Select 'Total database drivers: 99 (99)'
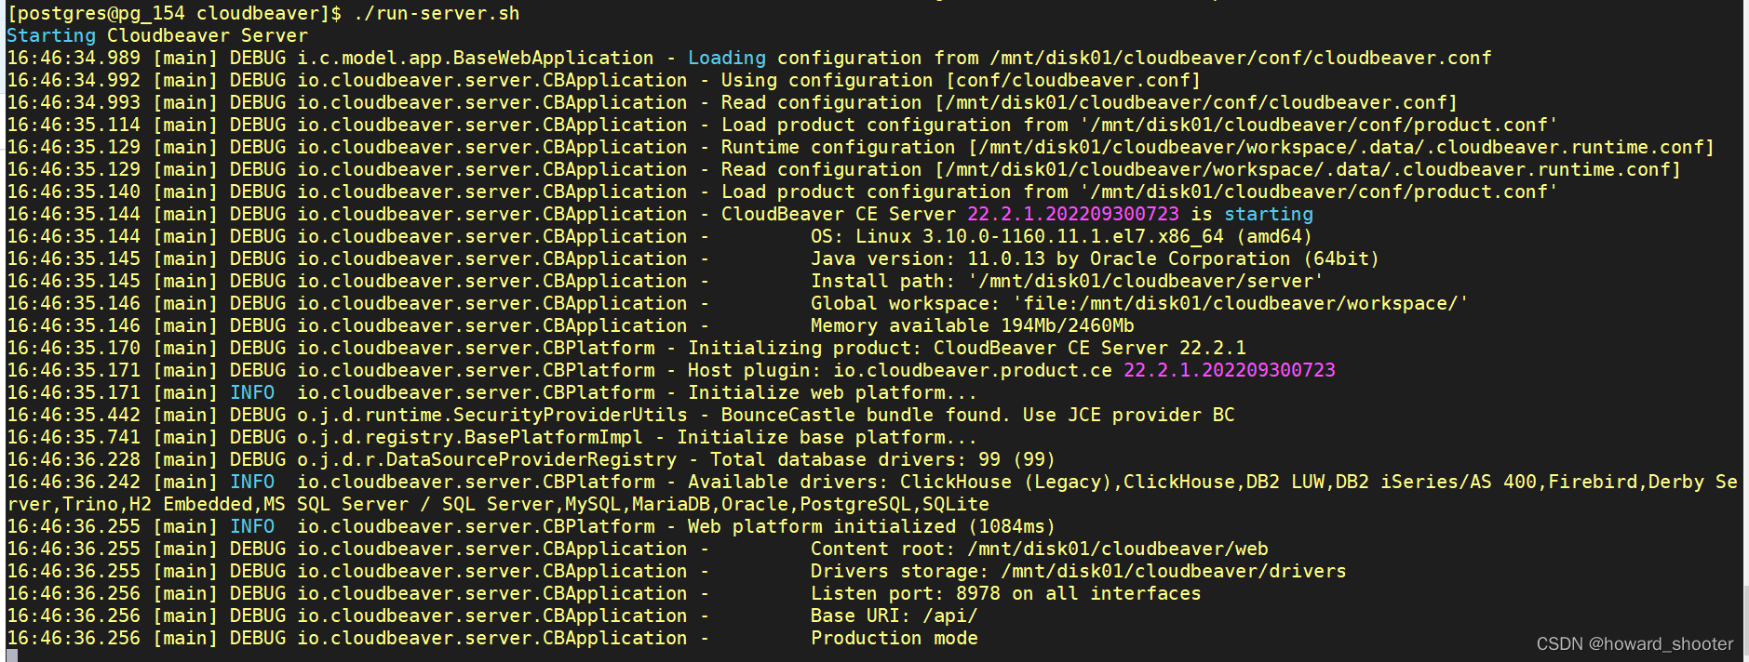This screenshot has width=1749, height=662. click(882, 460)
